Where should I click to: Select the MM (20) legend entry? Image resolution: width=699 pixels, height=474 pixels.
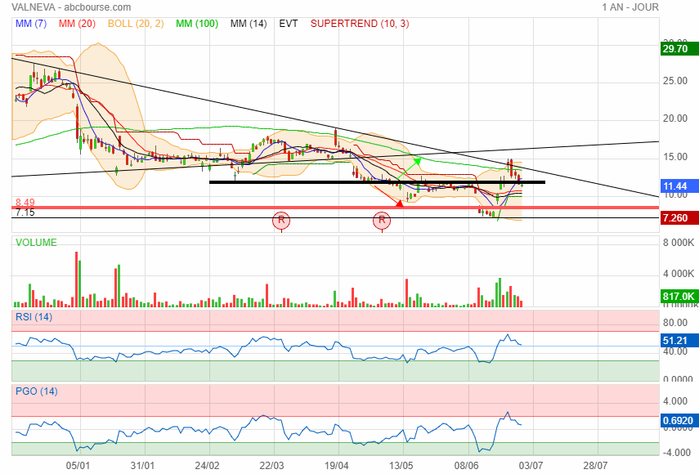click(x=77, y=24)
